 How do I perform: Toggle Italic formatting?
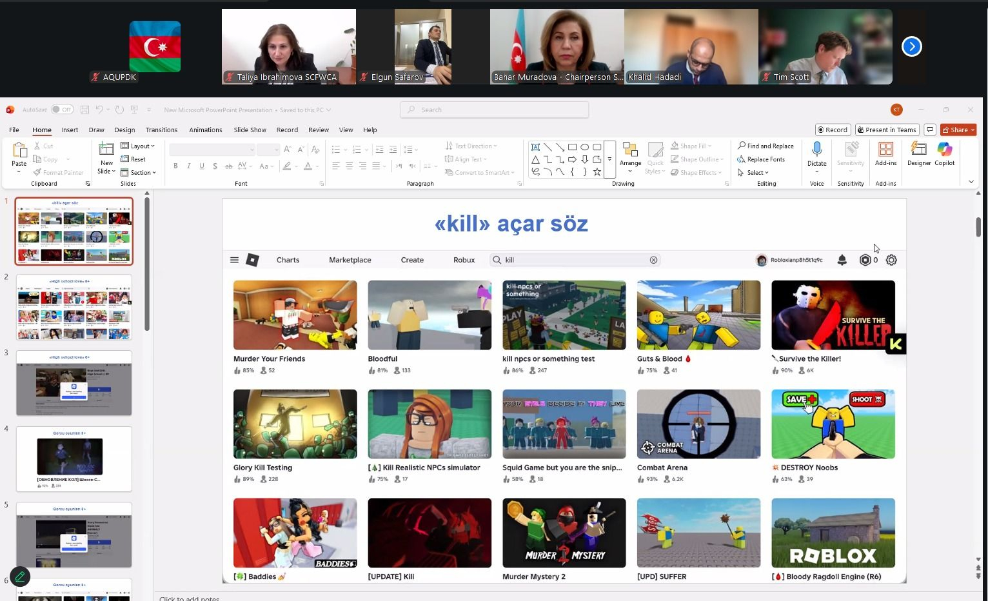(188, 166)
